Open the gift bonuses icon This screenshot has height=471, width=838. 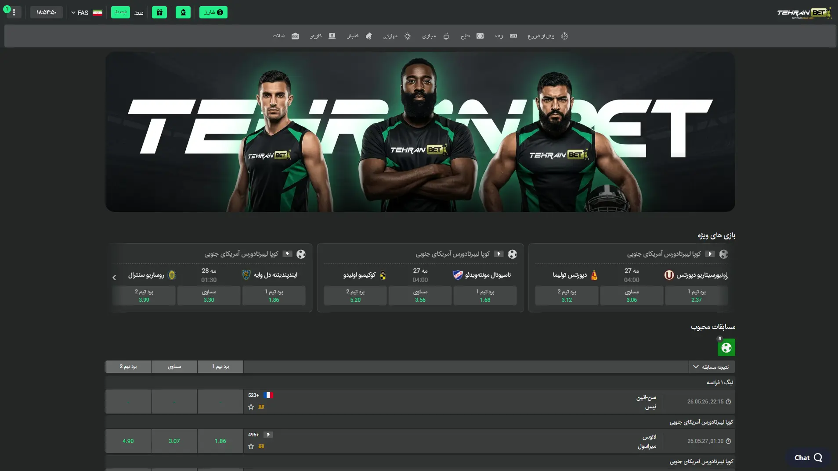pos(159,12)
